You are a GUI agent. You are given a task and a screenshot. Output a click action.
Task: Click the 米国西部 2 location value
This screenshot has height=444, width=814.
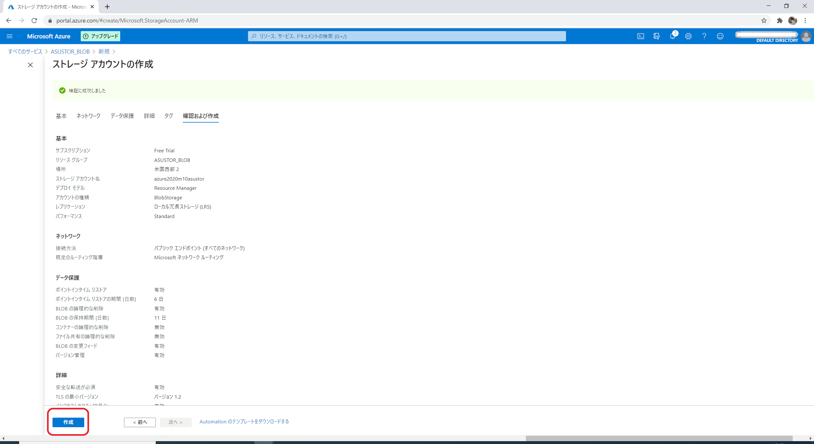[167, 169]
